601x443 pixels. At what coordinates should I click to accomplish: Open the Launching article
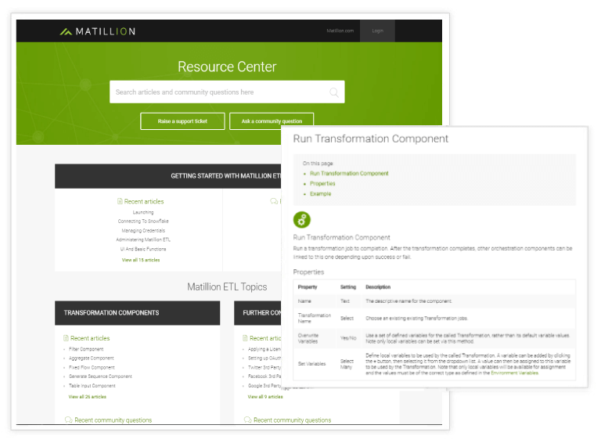[143, 212]
